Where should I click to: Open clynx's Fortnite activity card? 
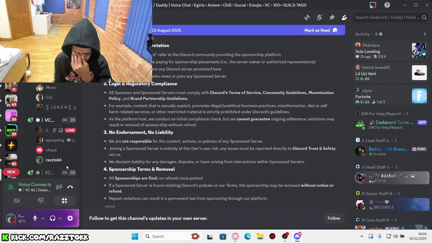(391, 96)
